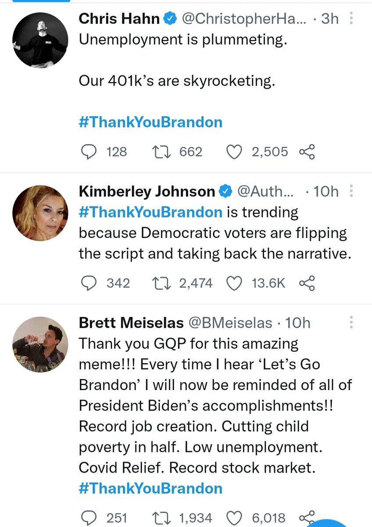
Task: Open more options on Brett Meiselas's tweet
Action: 351,323
